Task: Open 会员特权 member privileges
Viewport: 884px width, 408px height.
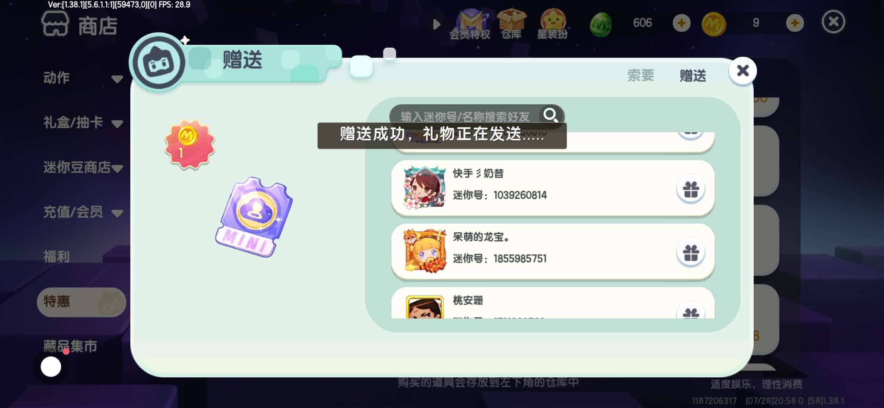Action: pyautogui.click(x=470, y=24)
